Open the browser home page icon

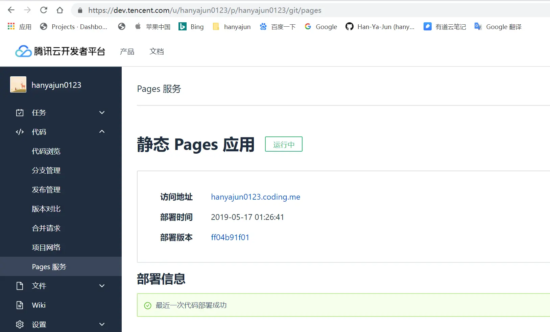pos(60,10)
